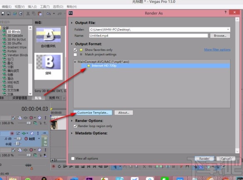This screenshot has width=243, height=180.
Task: Click the Go to End transport button
Action: point(94,167)
